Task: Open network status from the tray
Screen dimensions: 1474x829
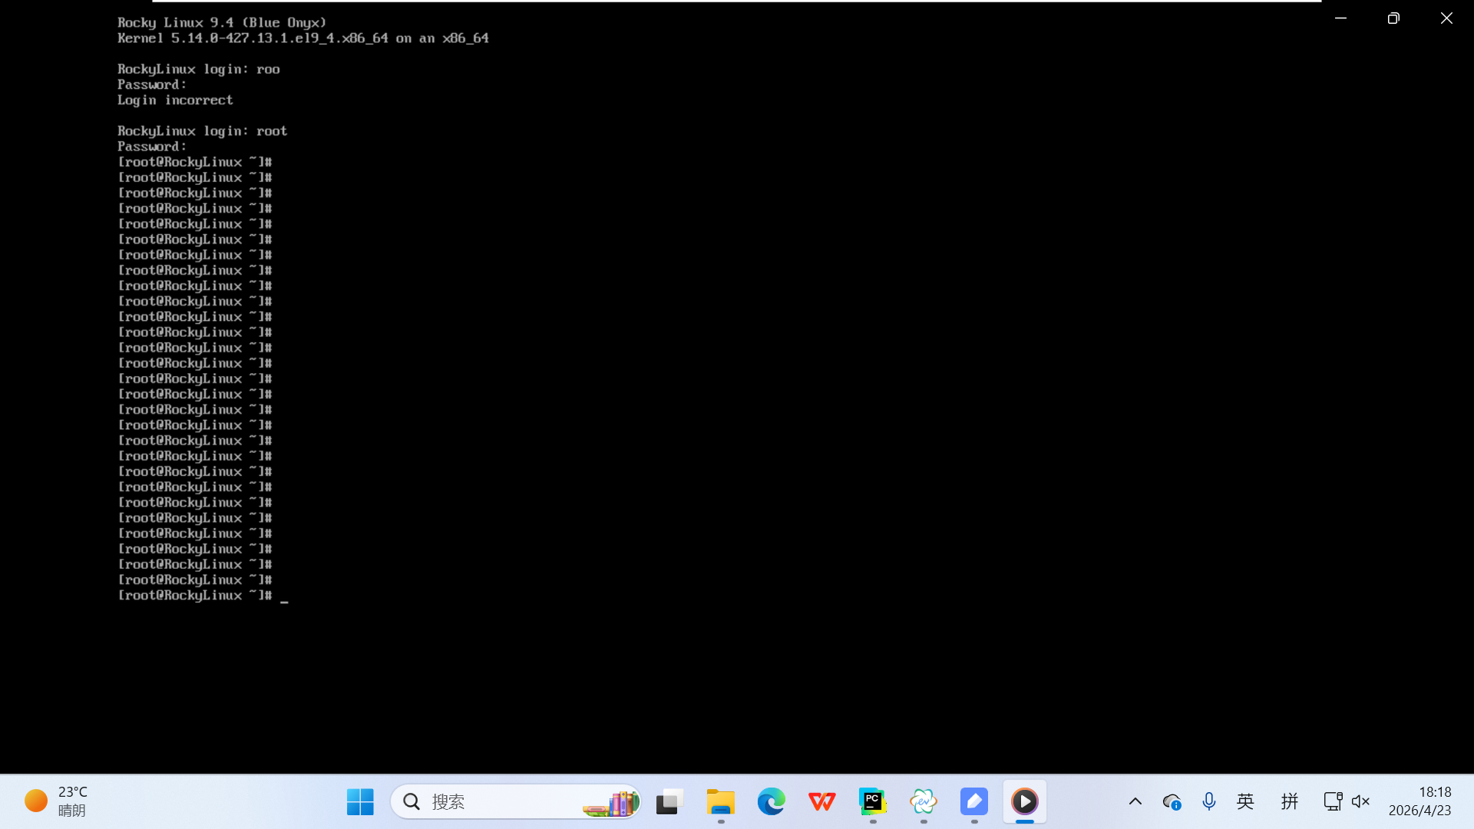Action: coord(1332,801)
